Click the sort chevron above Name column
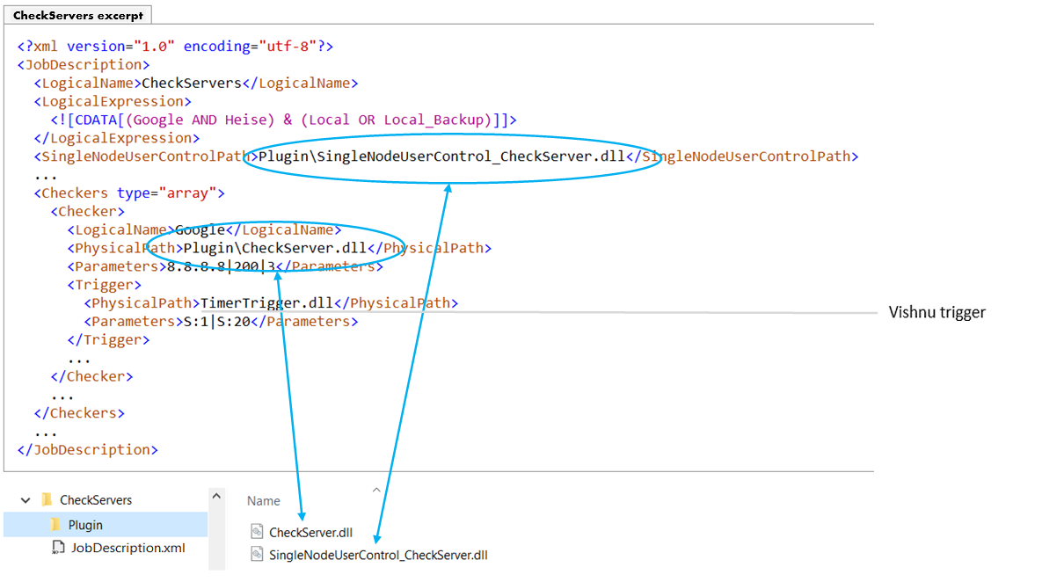The height and width of the screenshot is (582, 1042). (x=376, y=490)
